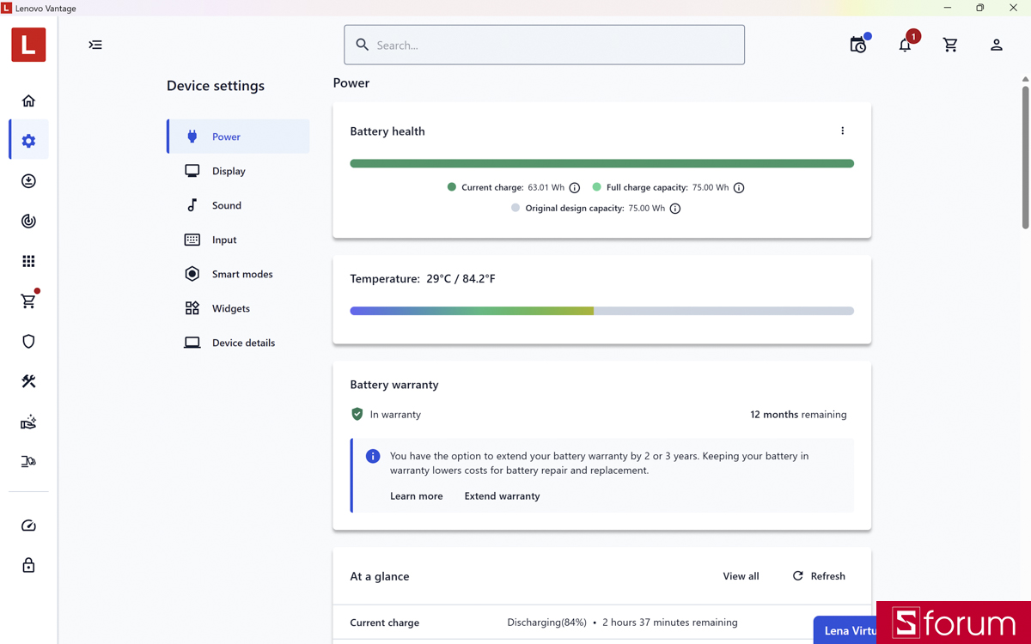Open the circular swirl icon in the sidebar
The width and height of the screenshot is (1031, 644).
pyautogui.click(x=28, y=221)
